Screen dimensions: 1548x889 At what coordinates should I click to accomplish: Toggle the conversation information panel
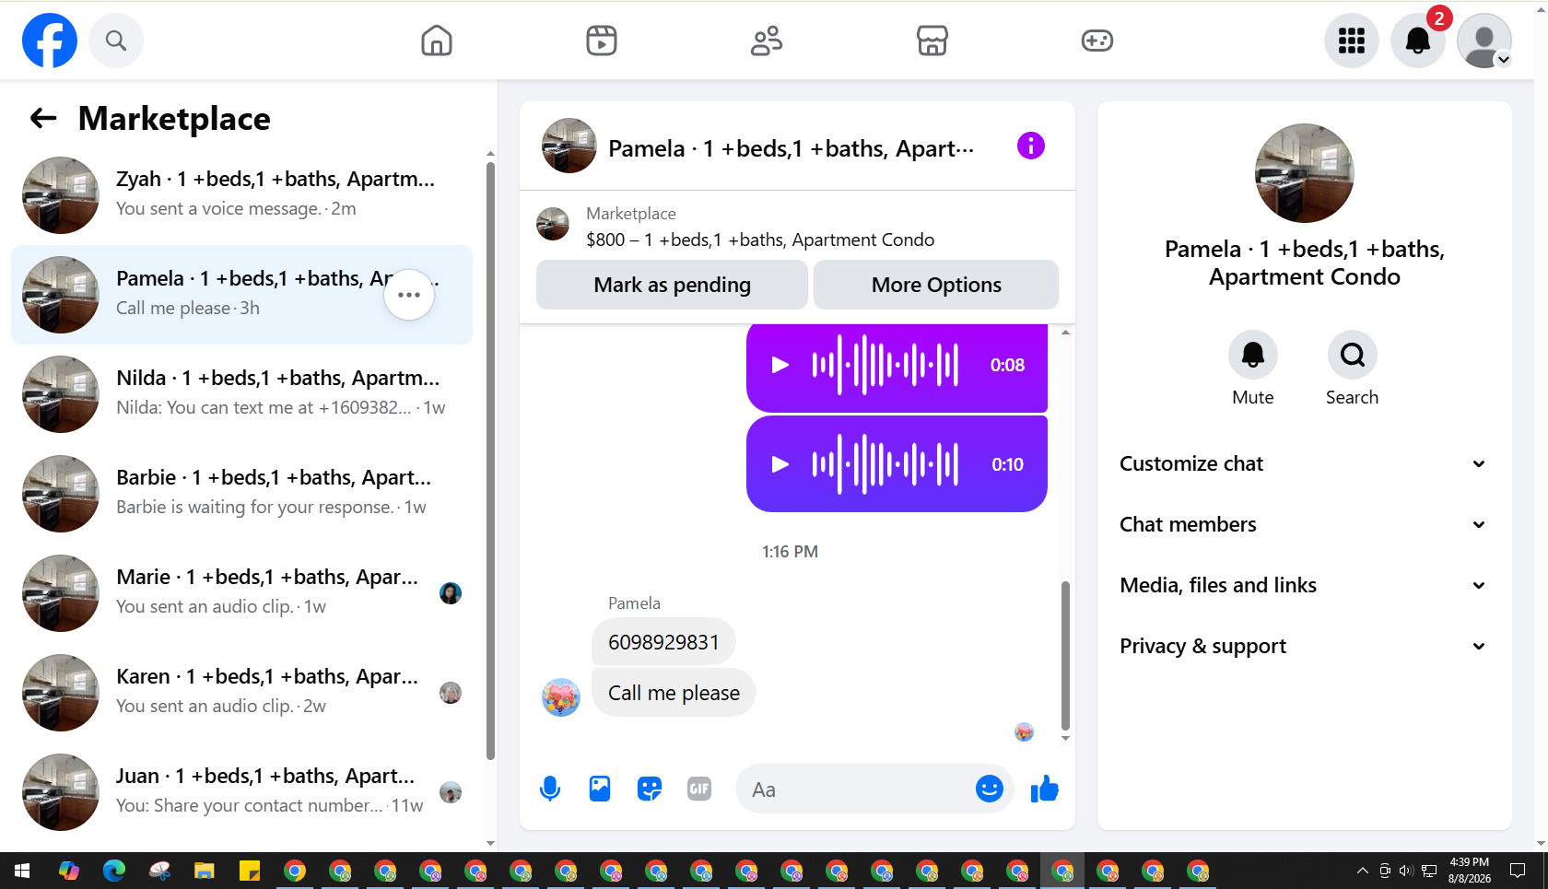[1030, 146]
